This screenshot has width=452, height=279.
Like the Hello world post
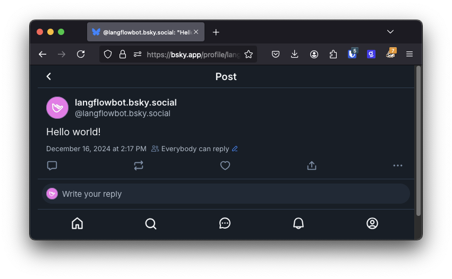225,165
